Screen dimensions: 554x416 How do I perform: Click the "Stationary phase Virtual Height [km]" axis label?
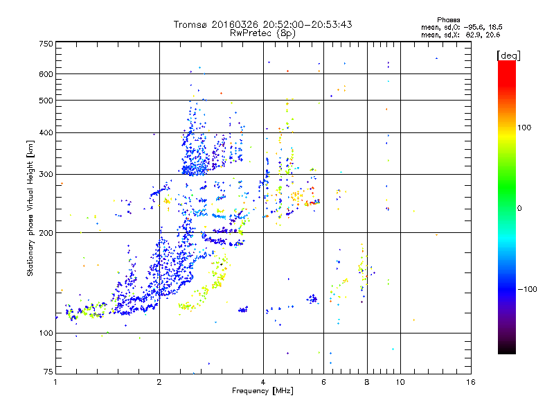coord(30,208)
